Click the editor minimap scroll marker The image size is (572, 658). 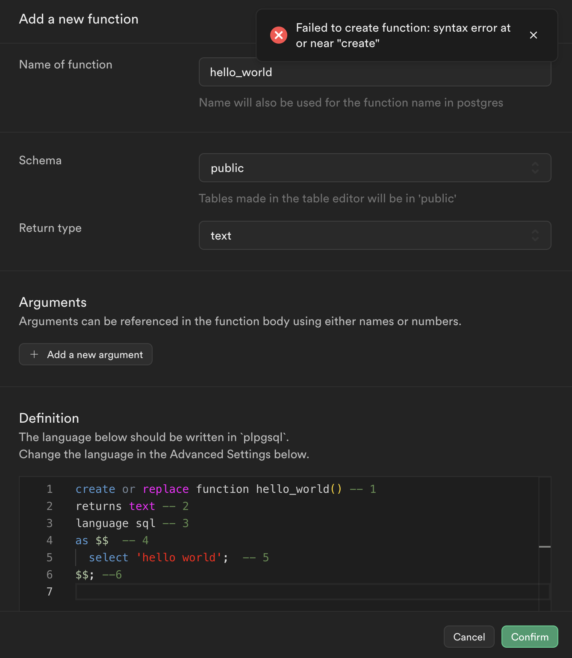point(545,547)
